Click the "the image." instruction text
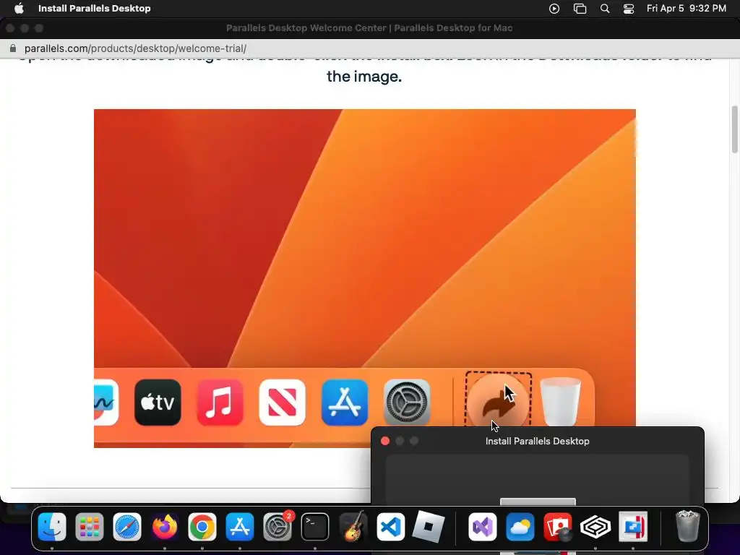740x555 pixels. coord(364,77)
